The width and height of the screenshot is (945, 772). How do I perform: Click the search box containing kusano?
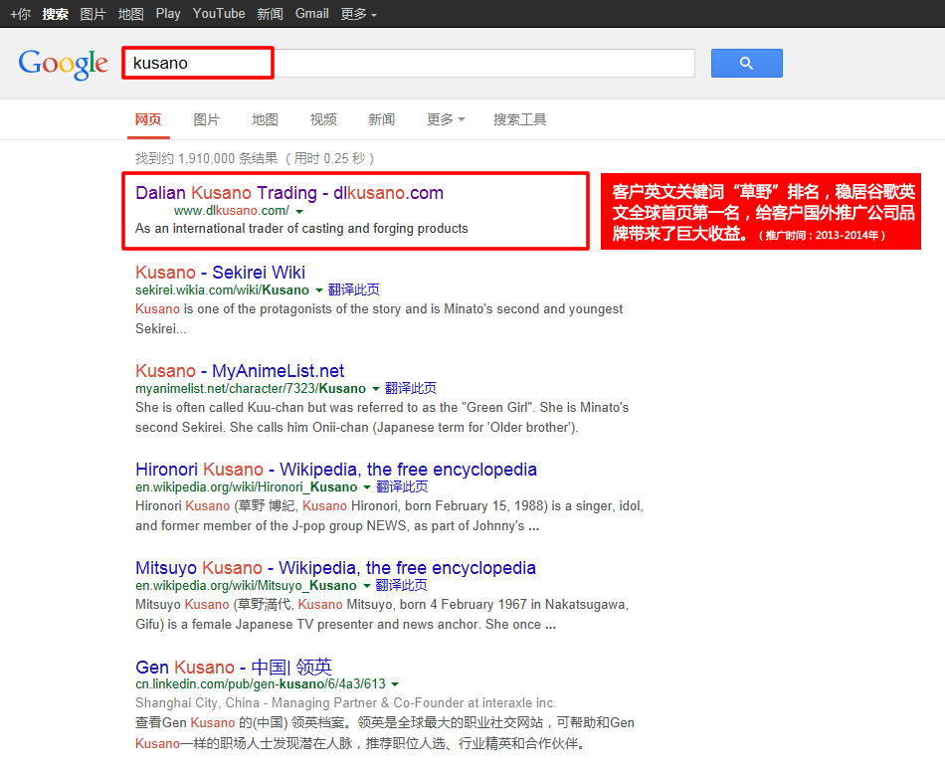click(x=409, y=63)
